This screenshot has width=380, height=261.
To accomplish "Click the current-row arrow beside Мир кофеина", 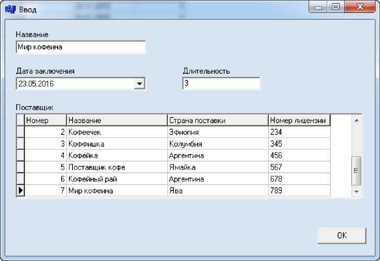I will (20, 191).
